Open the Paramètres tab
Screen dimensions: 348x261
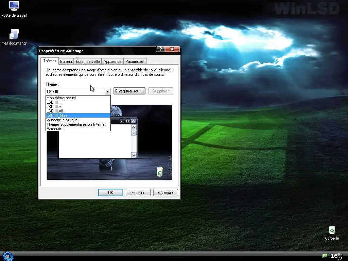[x=135, y=62]
